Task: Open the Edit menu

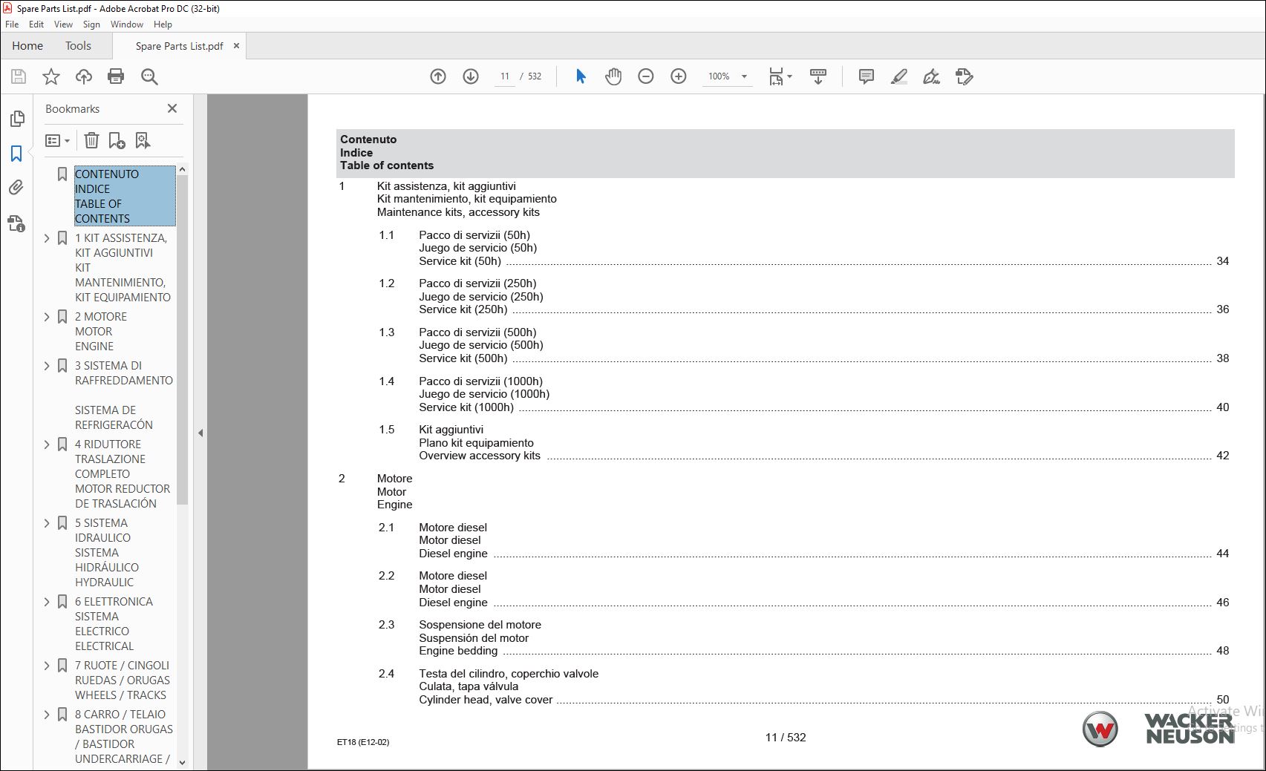Action: click(x=36, y=24)
